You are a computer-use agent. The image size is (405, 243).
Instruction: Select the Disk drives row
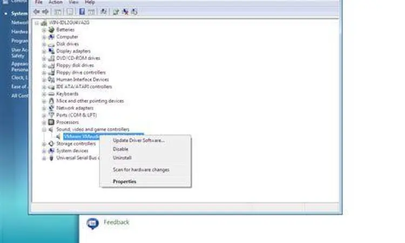[67, 44]
